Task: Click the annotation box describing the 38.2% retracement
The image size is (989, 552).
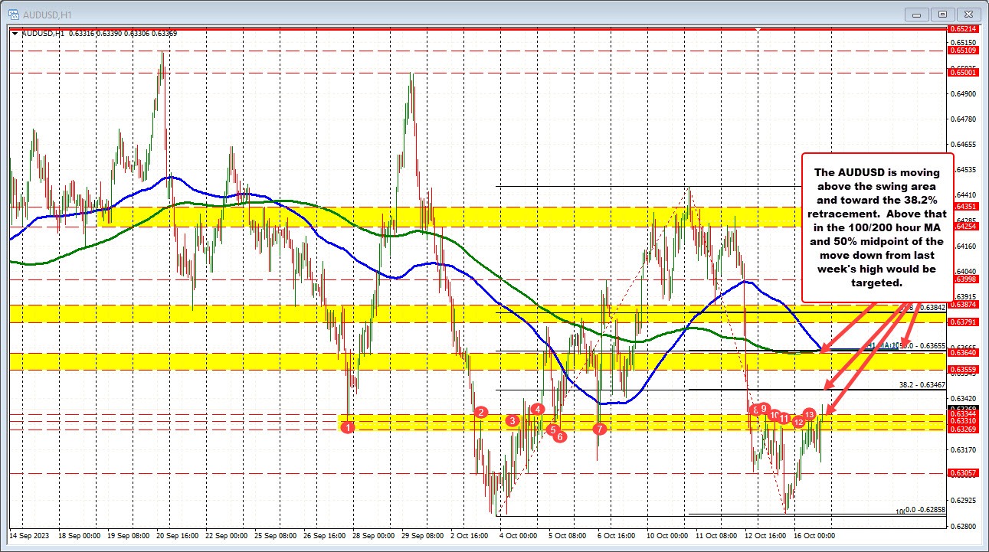Action: [x=878, y=227]
